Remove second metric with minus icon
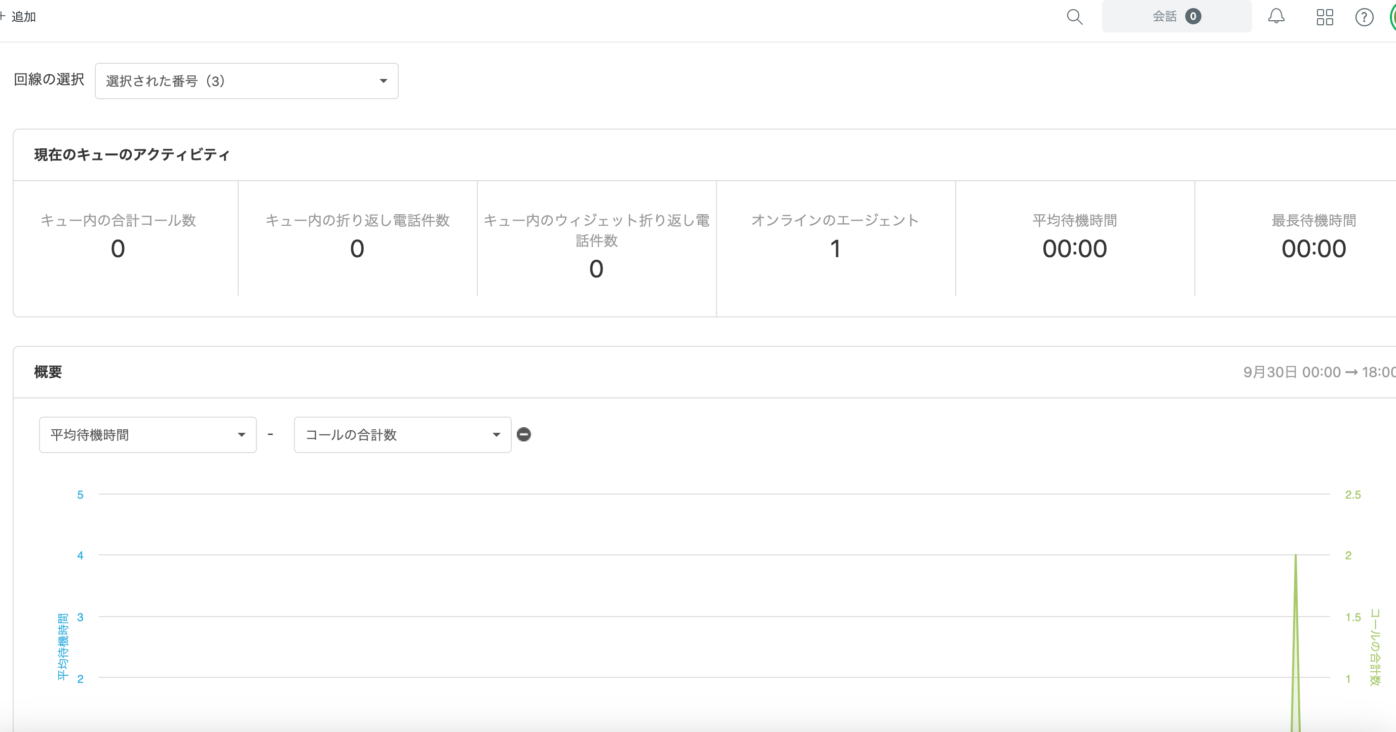 tap(523, 434)
